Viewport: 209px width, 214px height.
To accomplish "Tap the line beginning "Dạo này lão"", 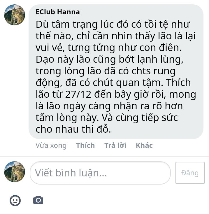I will coord(109,59).
